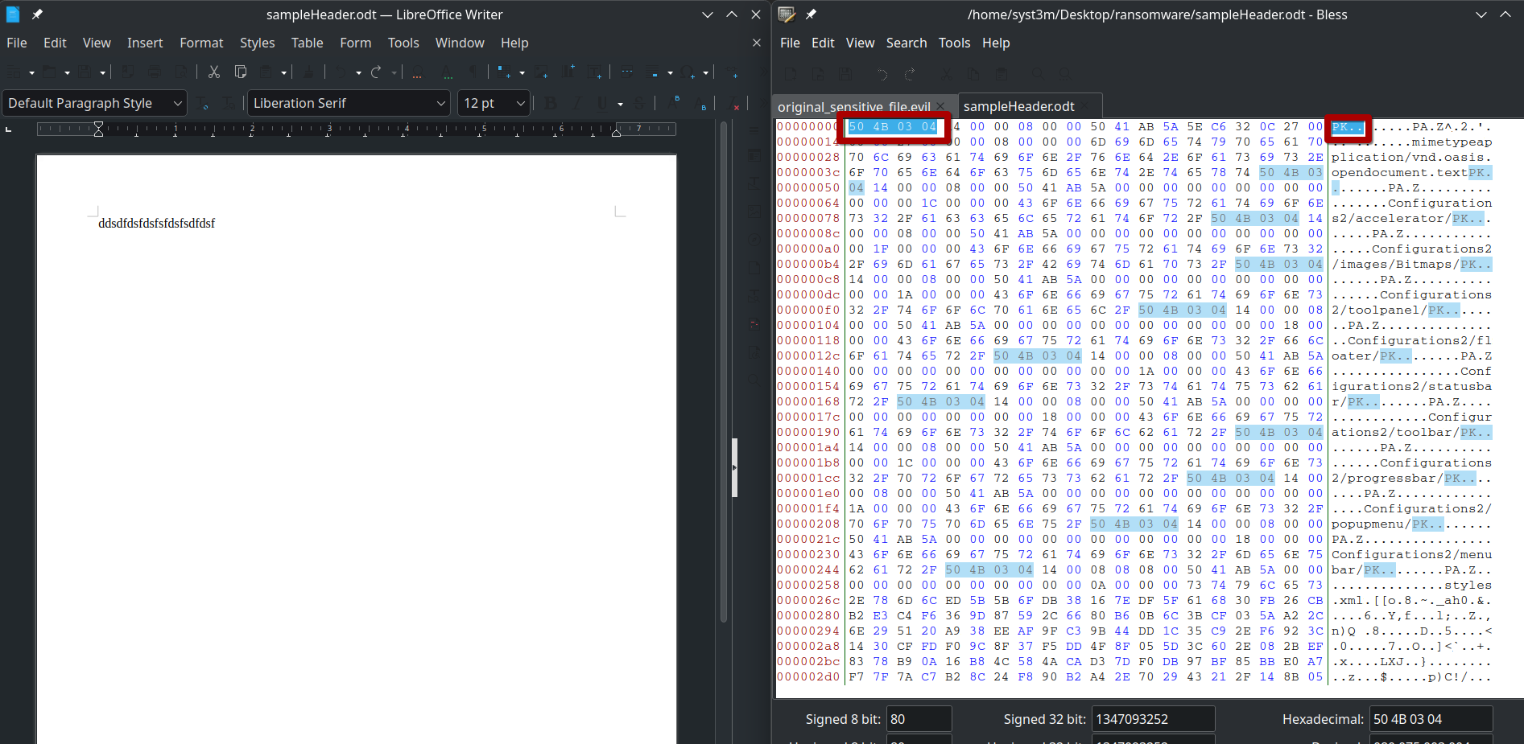Viewport: 1524px width, 744px height.
Task: Open the Gallery panel in Writer sidebar
Action: pos(754,212)
